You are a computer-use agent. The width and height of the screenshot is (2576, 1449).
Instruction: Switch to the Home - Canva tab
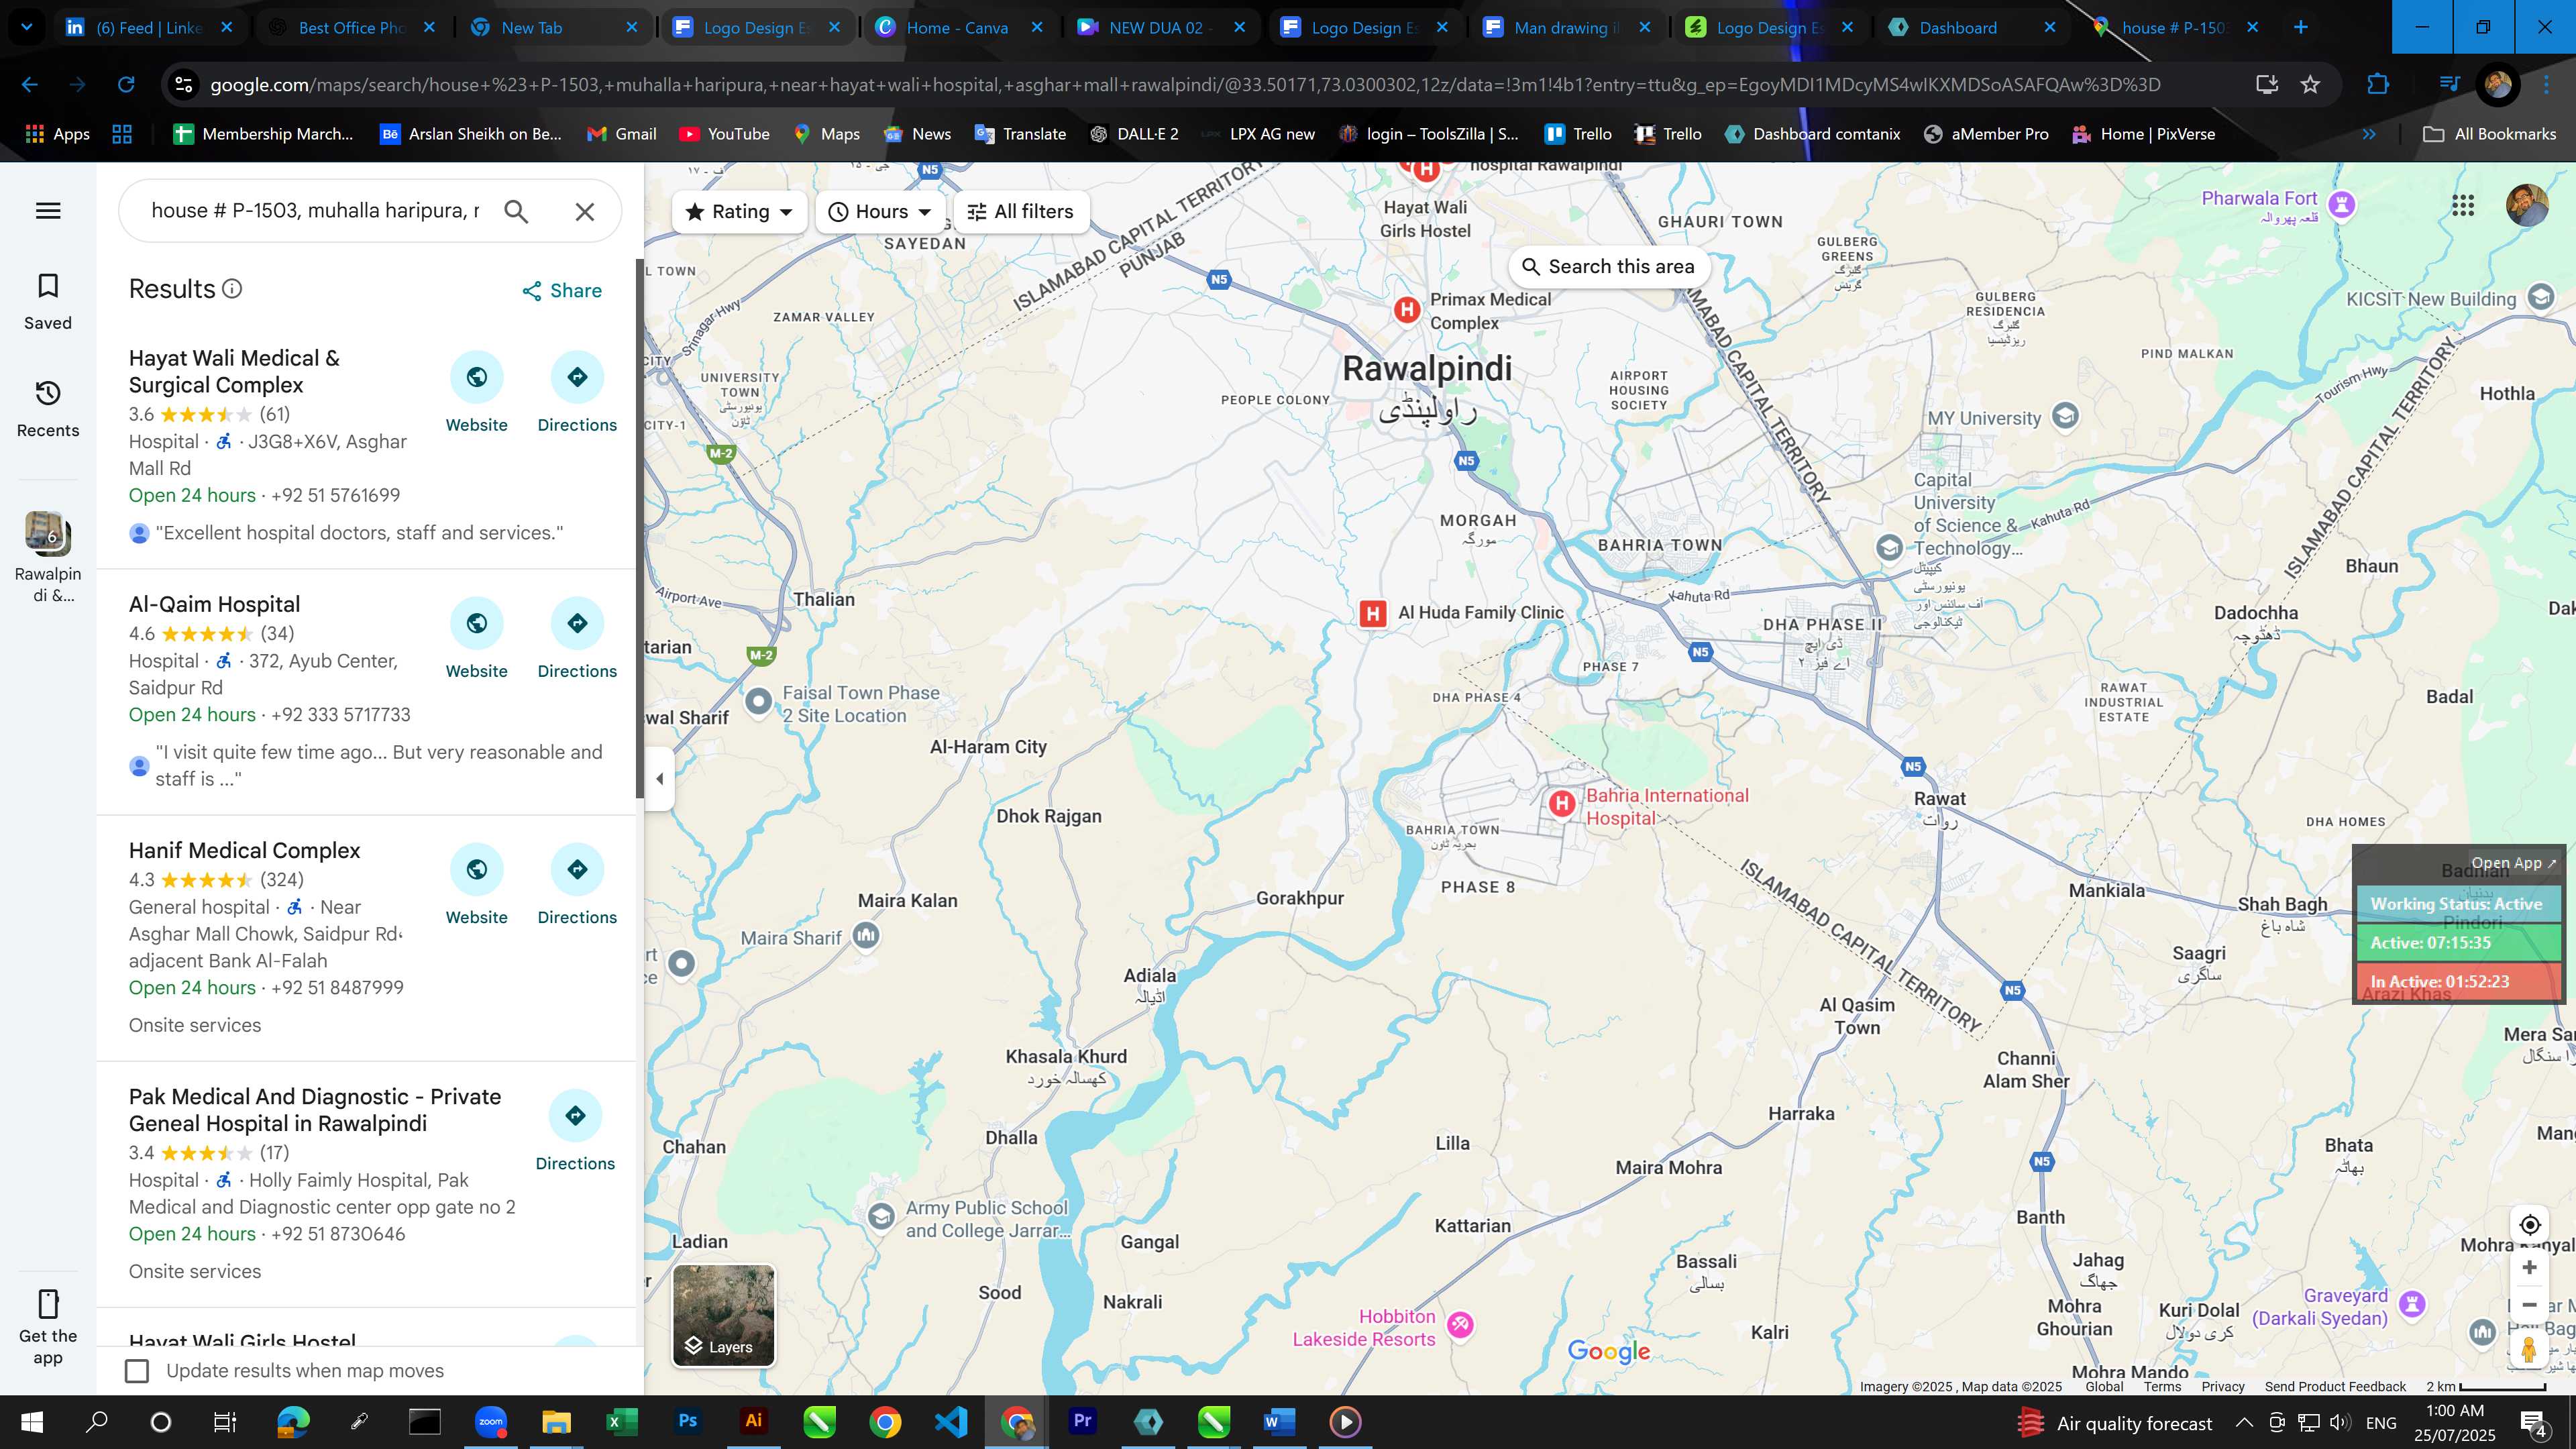tap(958, 28)
